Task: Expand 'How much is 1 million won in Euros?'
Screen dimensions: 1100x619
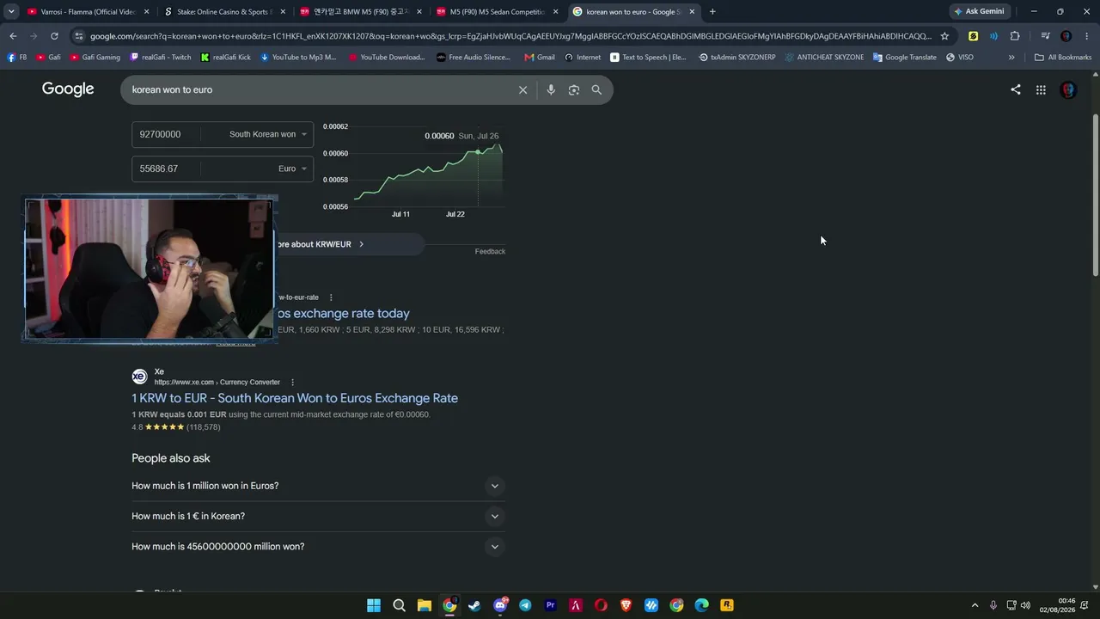Action: (318, 486)
